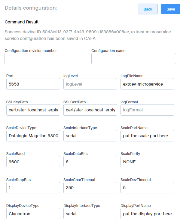Edit the ScaleCharTimeout 250 value
This screenshot has height=221, width=186.
point(90,188)
